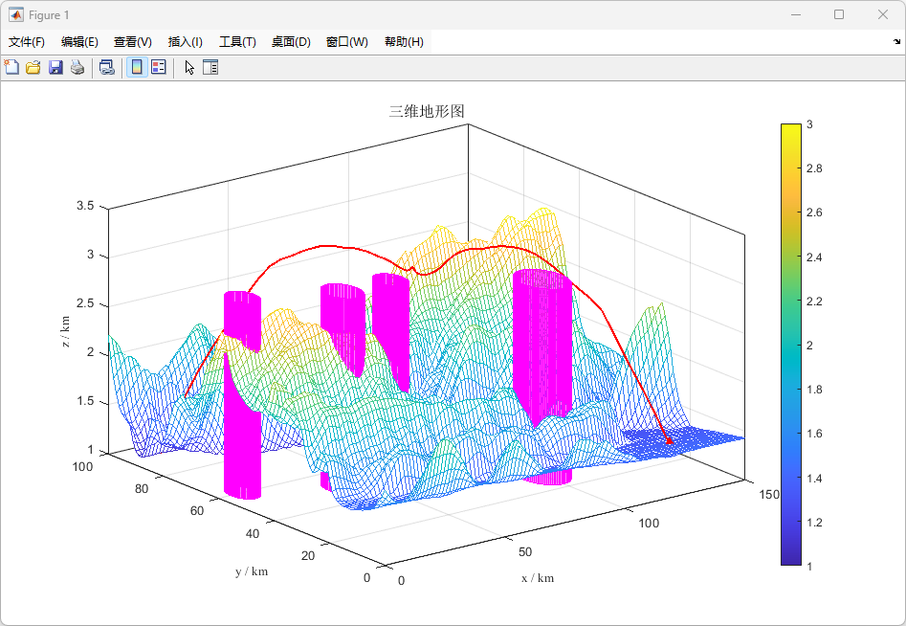This screenshot has width=906, height=626.
Task: Click the Link Plot icon
Action: 107,67
